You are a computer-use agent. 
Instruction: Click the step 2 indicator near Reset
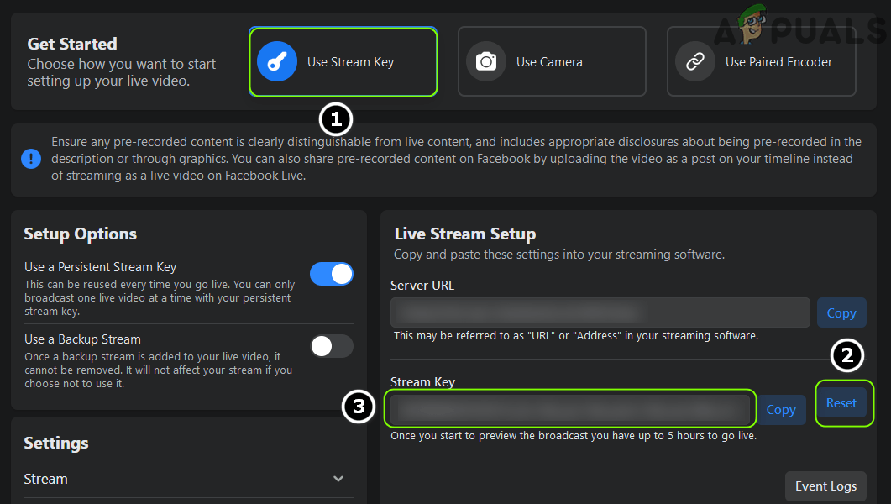coord(846,355)
